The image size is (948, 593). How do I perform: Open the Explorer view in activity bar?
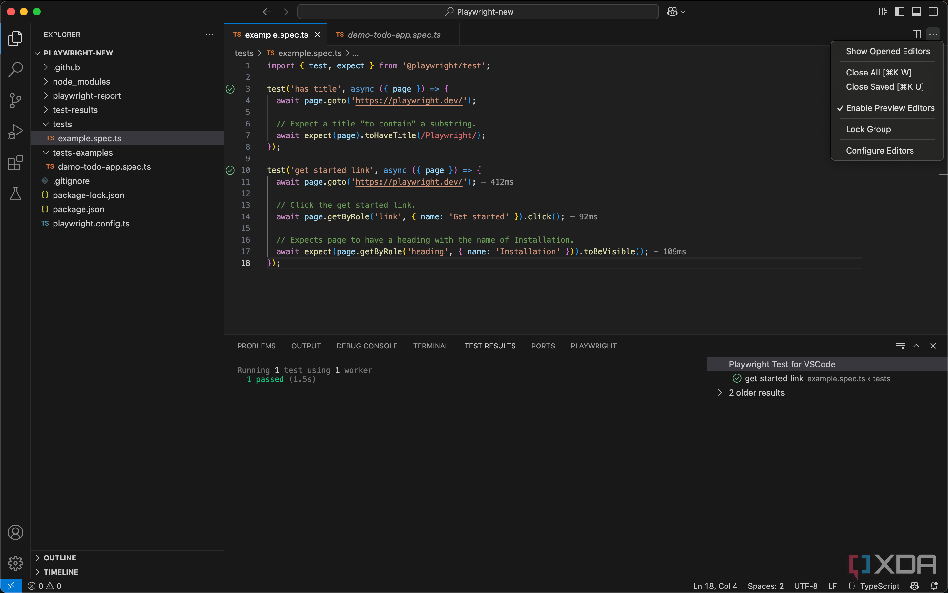pyautogui.click(x=15, y=38)
